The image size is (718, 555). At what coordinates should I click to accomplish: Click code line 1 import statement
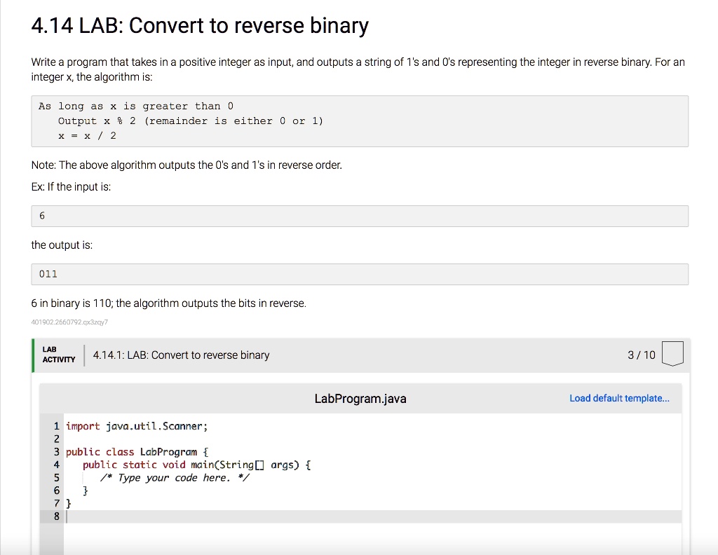(x=137, y=426)
